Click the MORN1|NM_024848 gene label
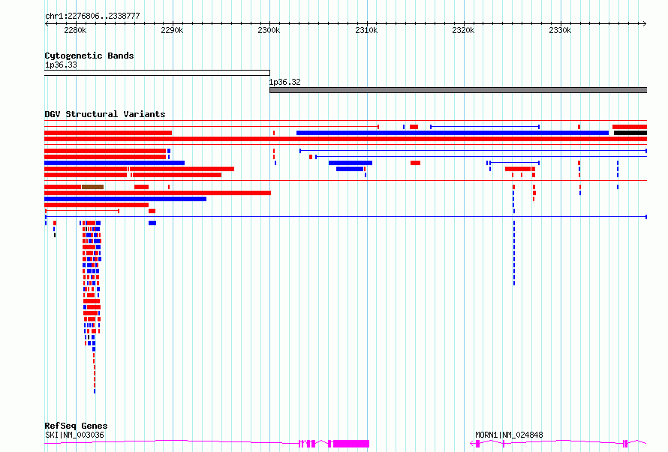 click(x=509, y=435)
